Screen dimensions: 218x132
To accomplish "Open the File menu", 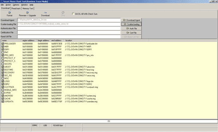I will [2, 5].
